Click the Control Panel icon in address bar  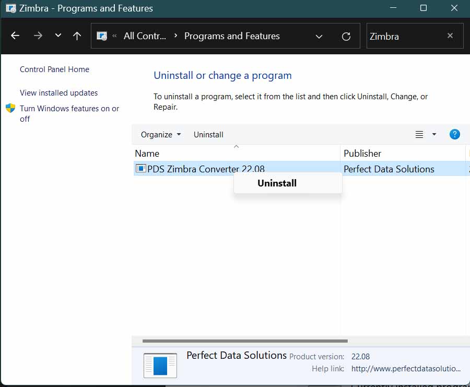tap(102, 36)
